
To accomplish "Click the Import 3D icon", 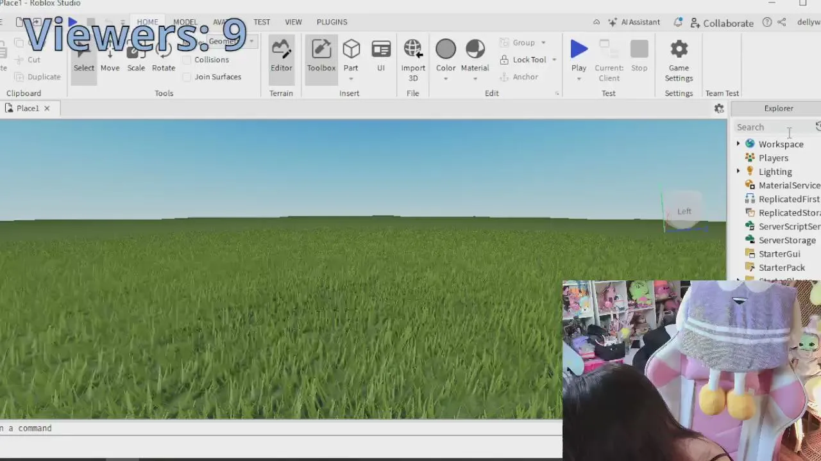I will point(413,49).
